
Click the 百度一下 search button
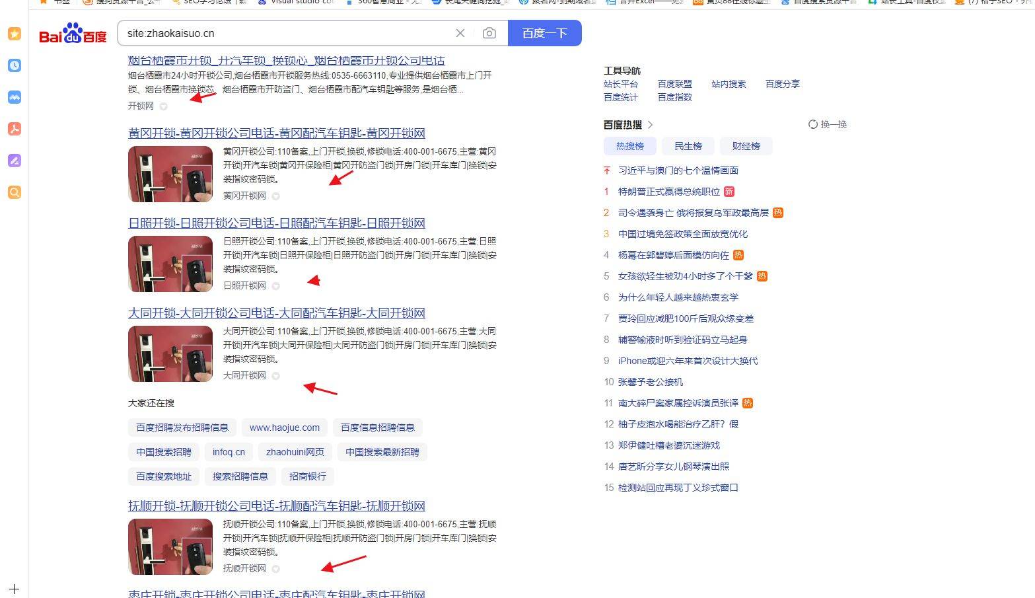click(x=545, y=33)
